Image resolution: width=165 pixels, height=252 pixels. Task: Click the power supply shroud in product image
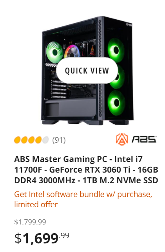tap(71, 110)
